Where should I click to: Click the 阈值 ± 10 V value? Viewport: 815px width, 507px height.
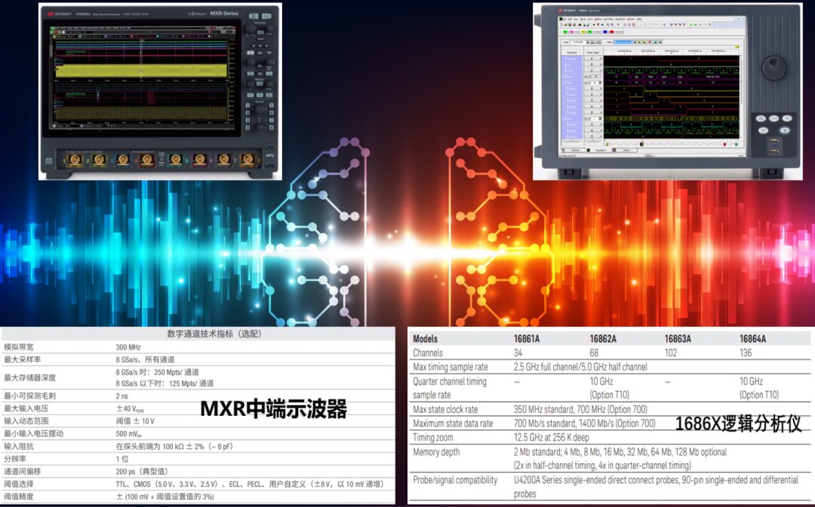point(134,421)
